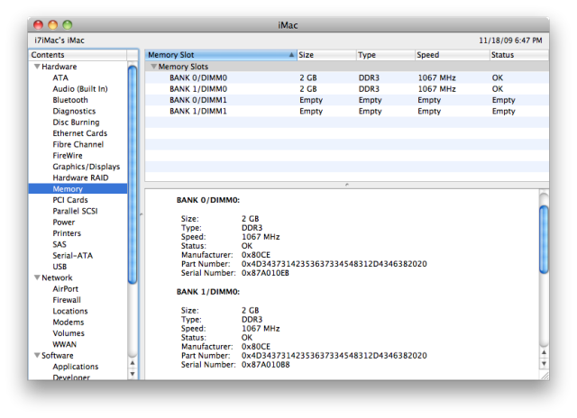The image size is (577, 418).
Task: Open Disc Burning information
Action: pyautogui.click(x=76, y=122)
